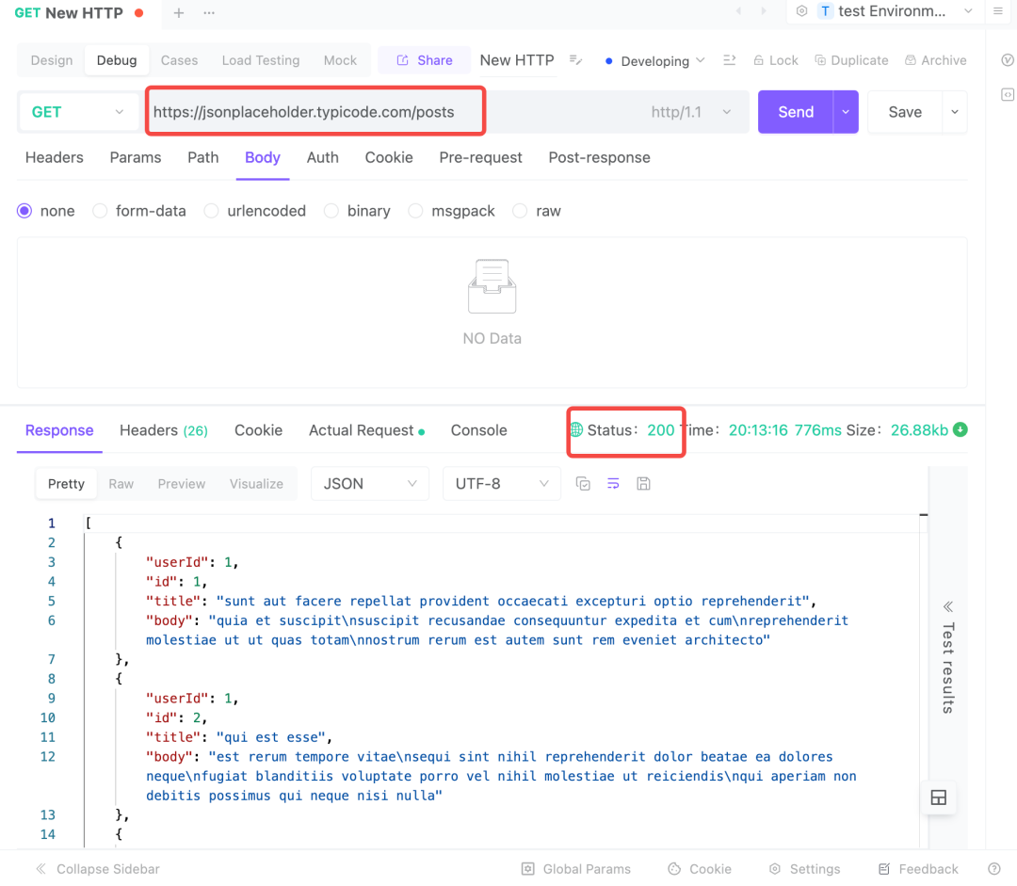Screen dimensions: 1017x886
Task: Click the green download icon beside Size
Action: (x=960, y=430)
